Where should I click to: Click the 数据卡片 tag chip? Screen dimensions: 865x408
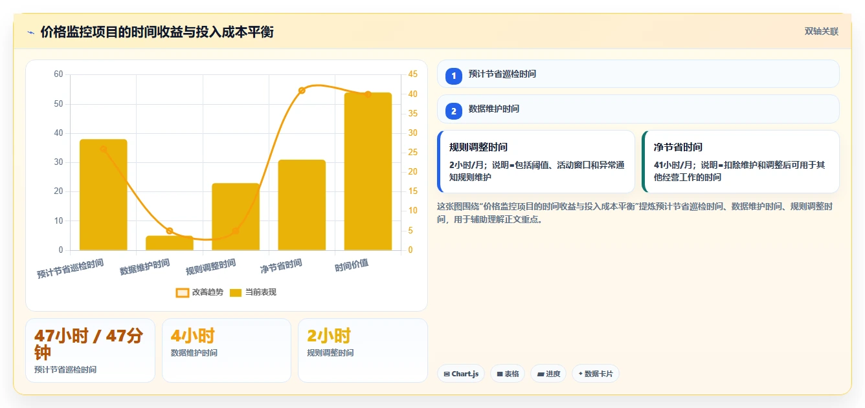pyautogui.click(x=596, y=374)
